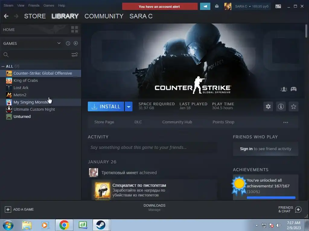Open the account alert banner
This screenshot has height=231, width=309.
(x=160, y=6)
